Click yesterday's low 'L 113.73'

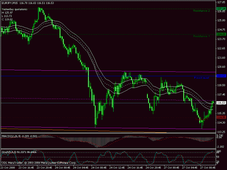coord(7,16)
